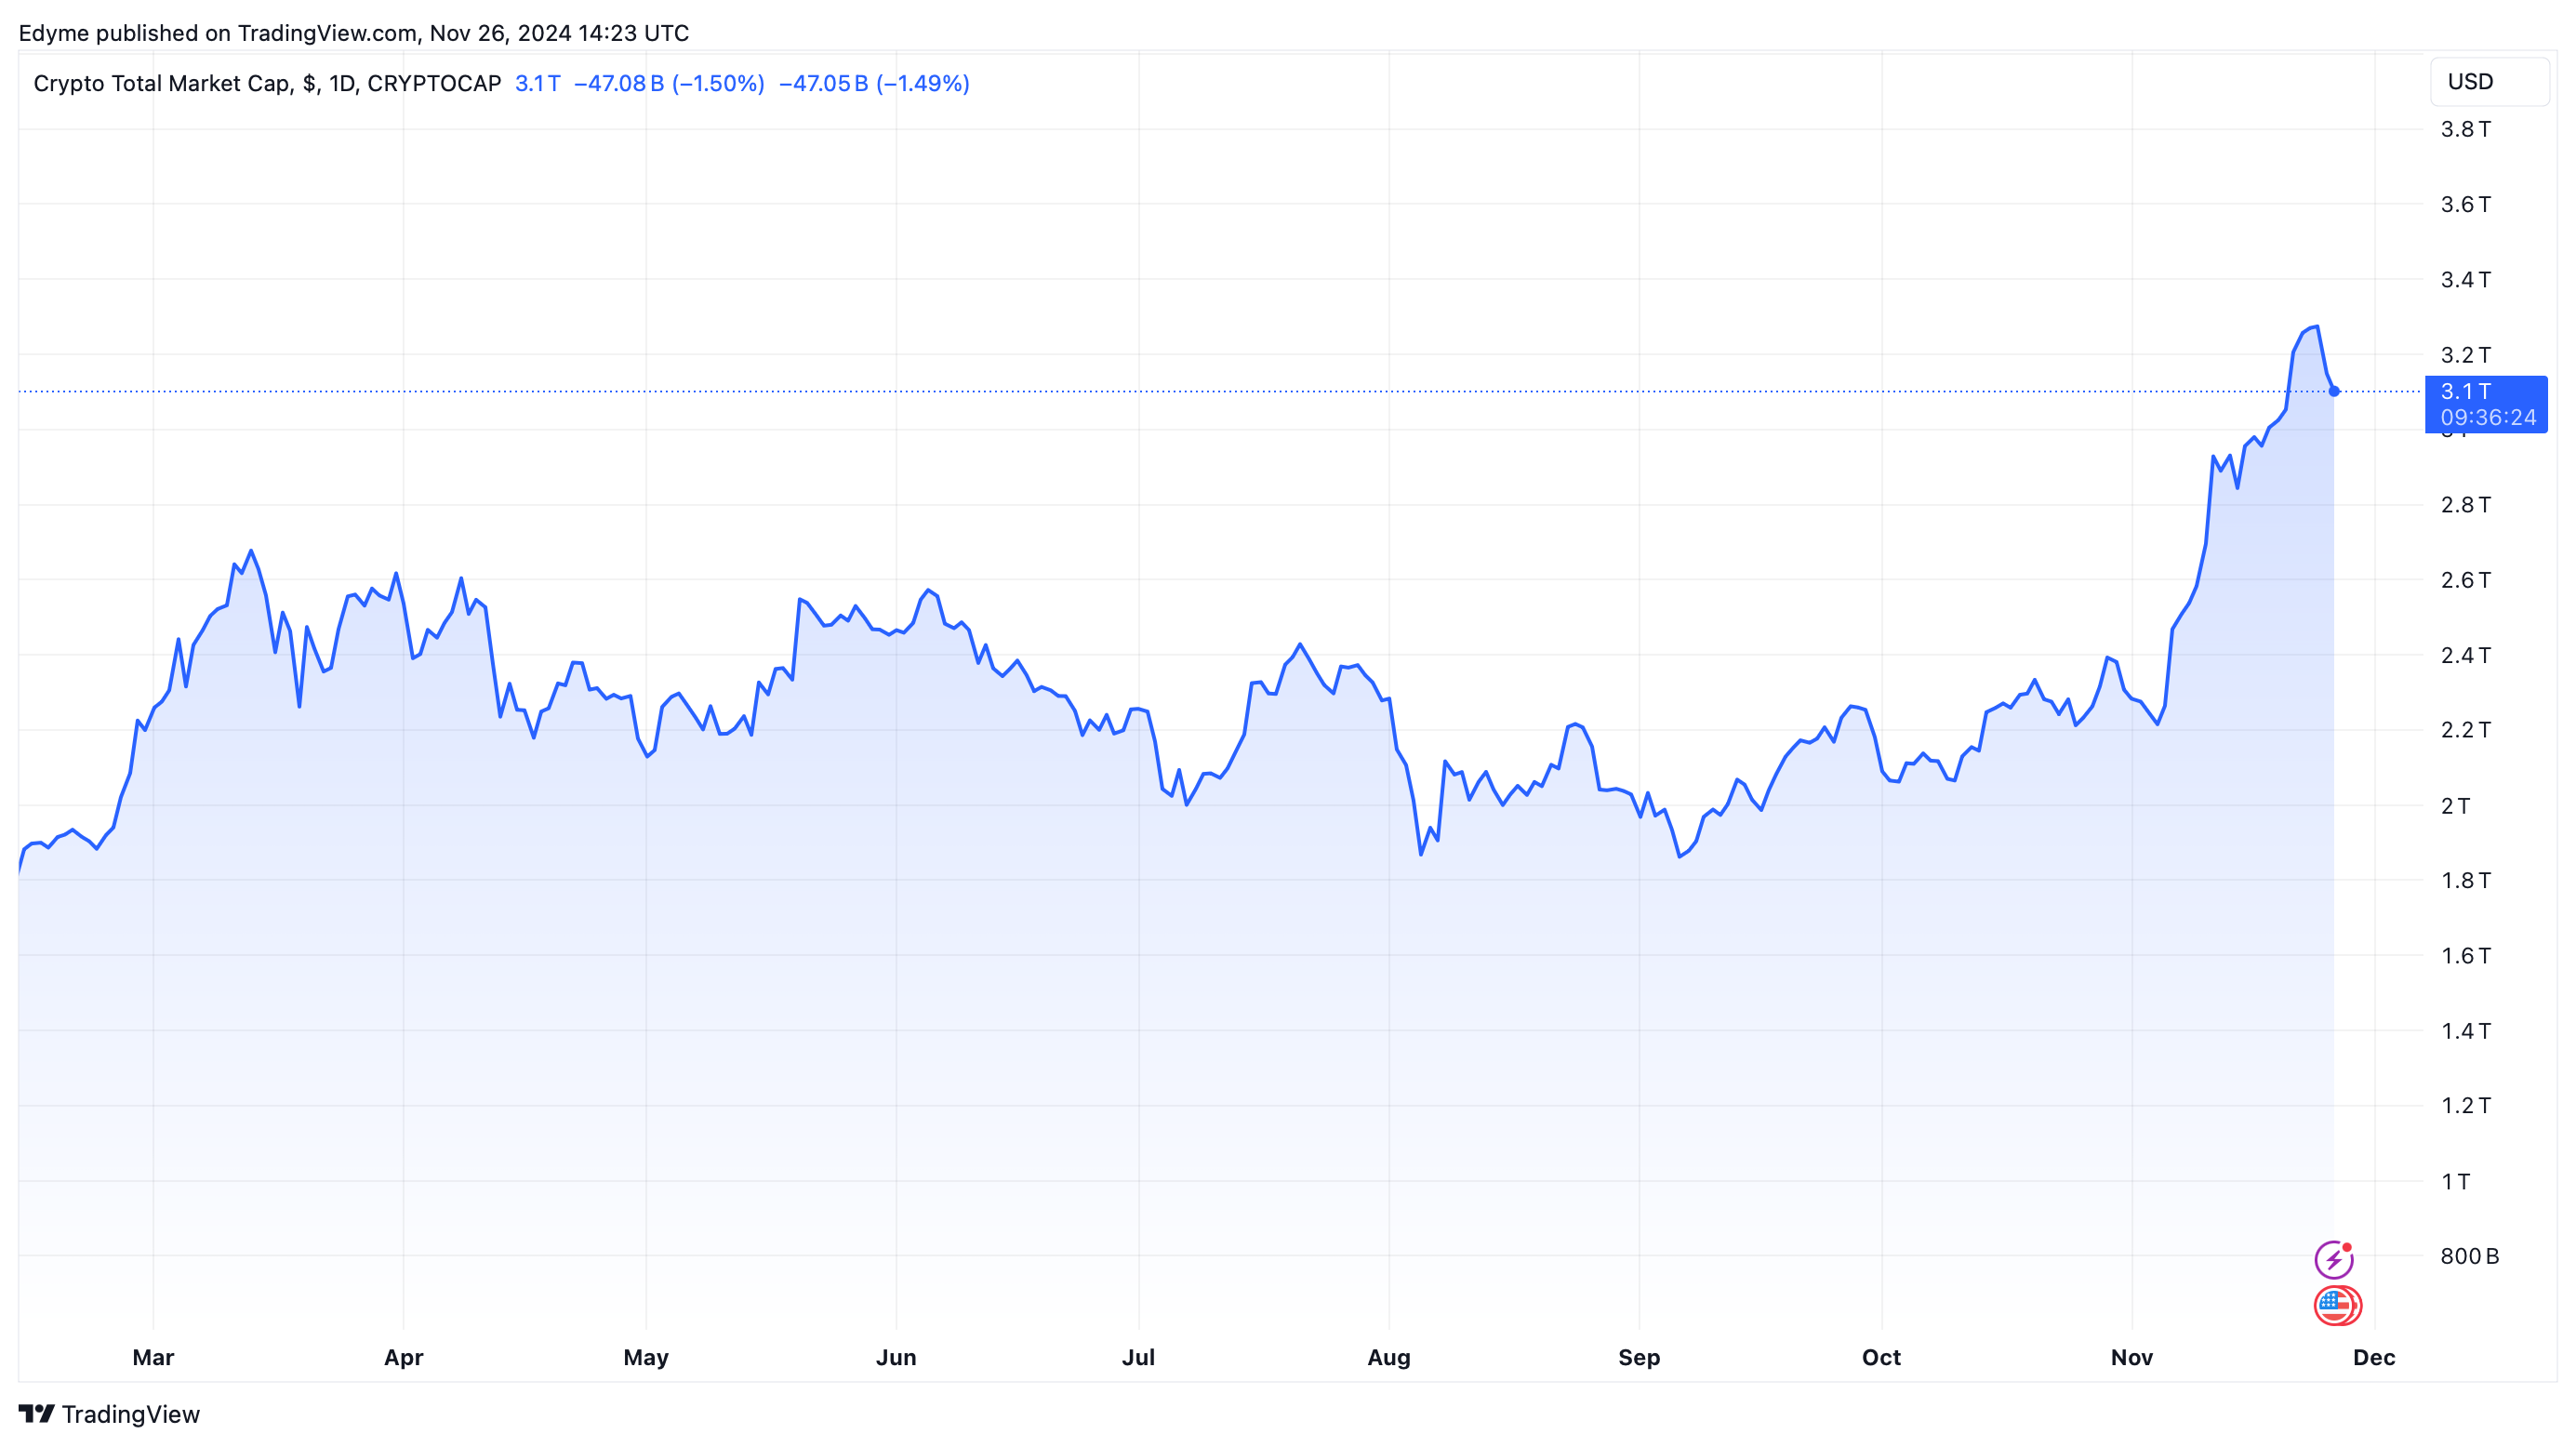Toggle the 3.1T legend value display
Viewport: 2576px width, 1447px height.
click(x=540, y=84)
